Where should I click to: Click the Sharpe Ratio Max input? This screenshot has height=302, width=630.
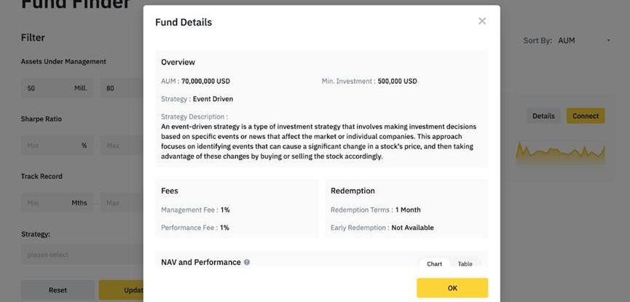pyautogui.click(x=120, y=146)
